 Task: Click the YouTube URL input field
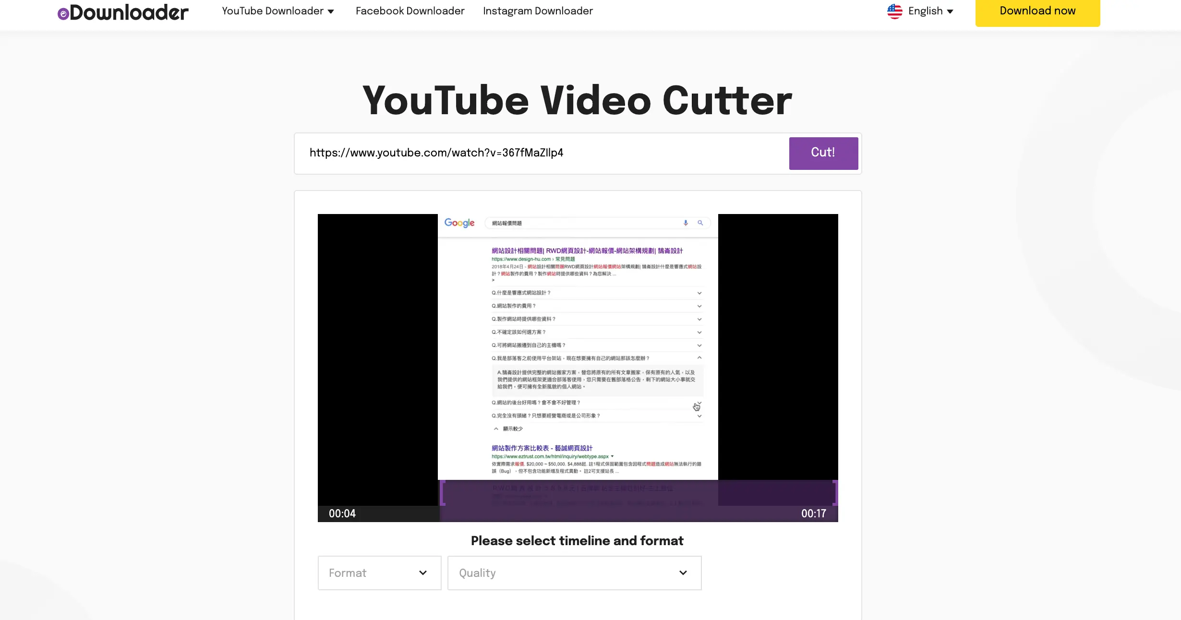542,153
